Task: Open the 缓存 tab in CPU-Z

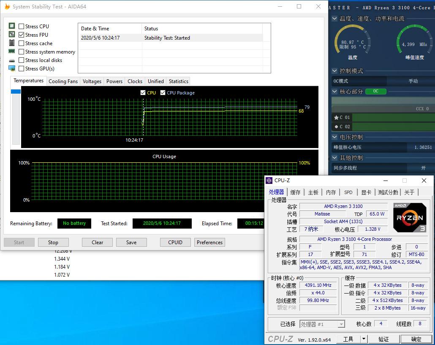Action: (x=295, y=192)
